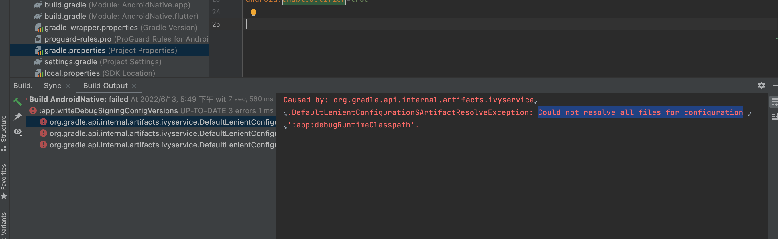Open the Favorites tool window
The image size is (778, 239).
coord(4,181)
